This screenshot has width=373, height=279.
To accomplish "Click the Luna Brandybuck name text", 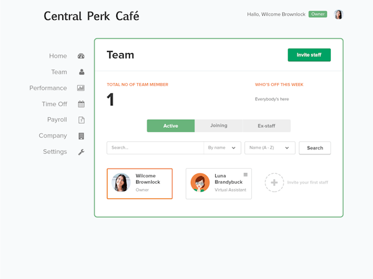I will pyautogui.click(x=228, y=179).
